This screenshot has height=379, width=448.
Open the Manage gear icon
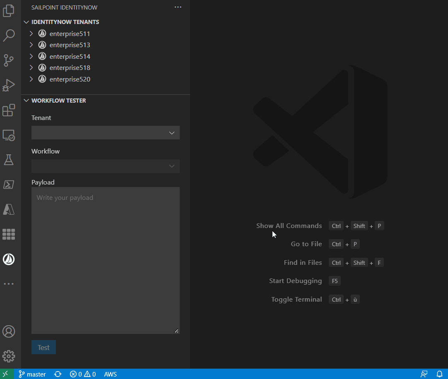[x=9, y=356]
